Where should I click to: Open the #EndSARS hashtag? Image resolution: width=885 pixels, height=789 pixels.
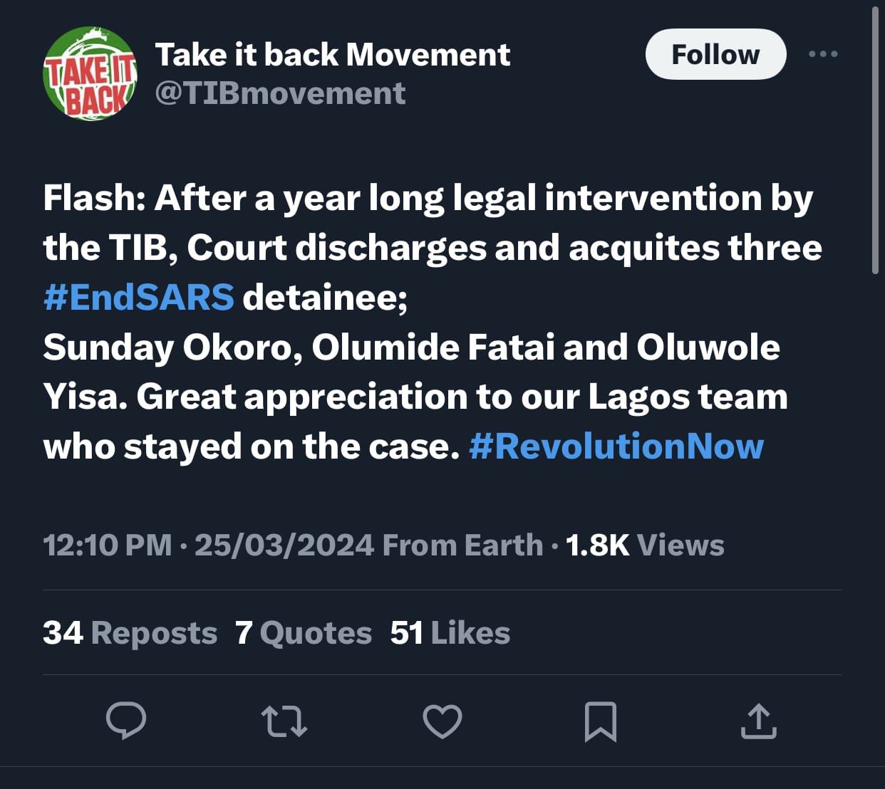[x=138, y=297]
